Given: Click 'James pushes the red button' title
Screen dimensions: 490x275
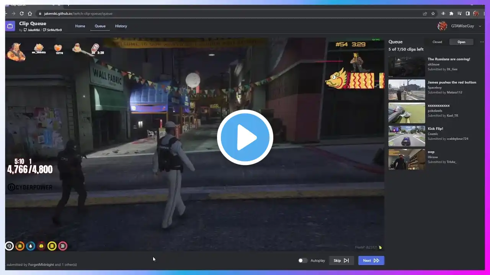Looking at the screenshot, I should 452,82.
